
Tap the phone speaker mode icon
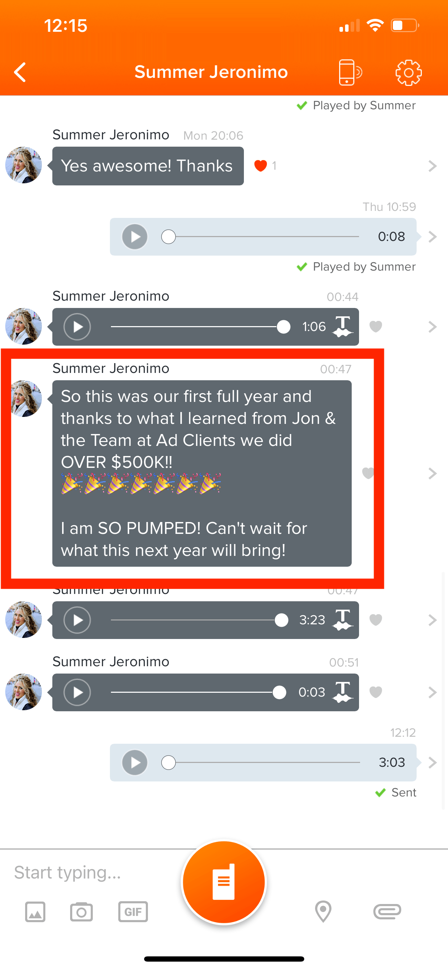pyautogui.click(x=350, y=72)
